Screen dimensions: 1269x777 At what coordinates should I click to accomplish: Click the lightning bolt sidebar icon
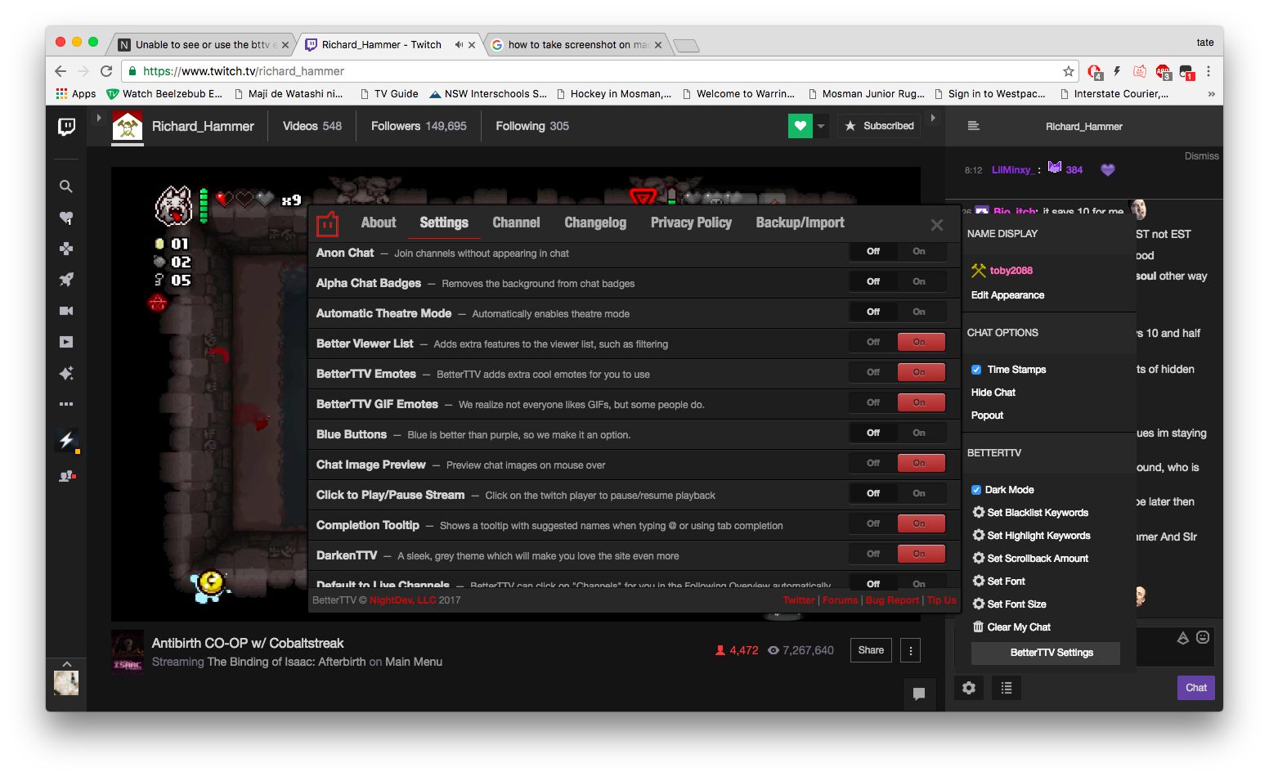[x=67, y=440]
